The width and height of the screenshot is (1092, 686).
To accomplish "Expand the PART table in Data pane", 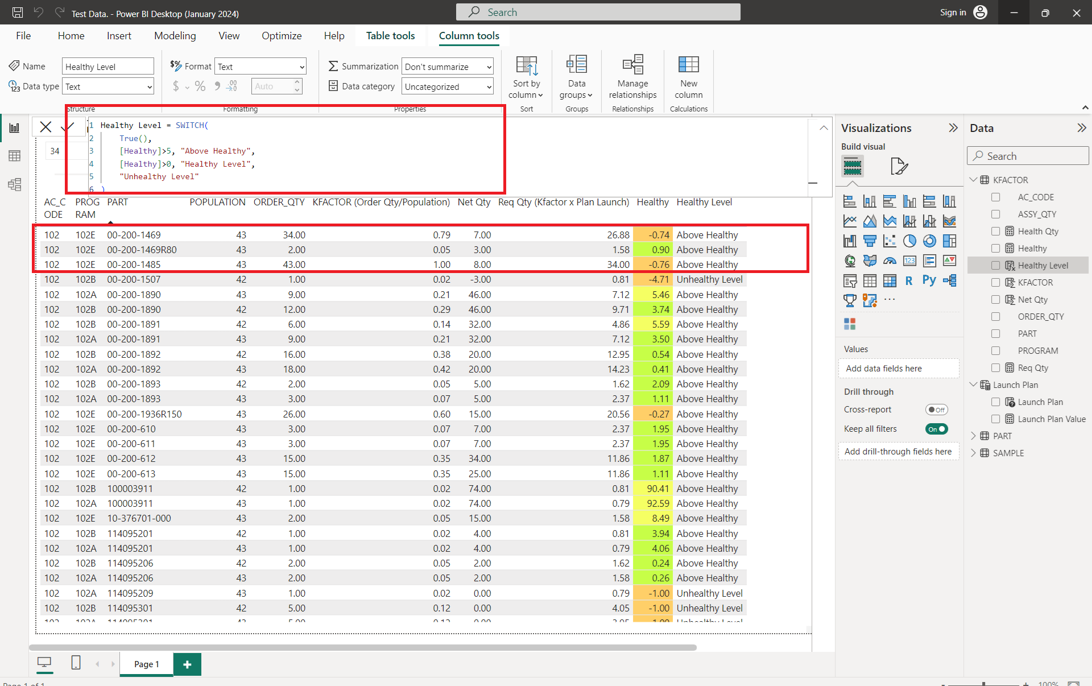I will (x=973, y=436).
